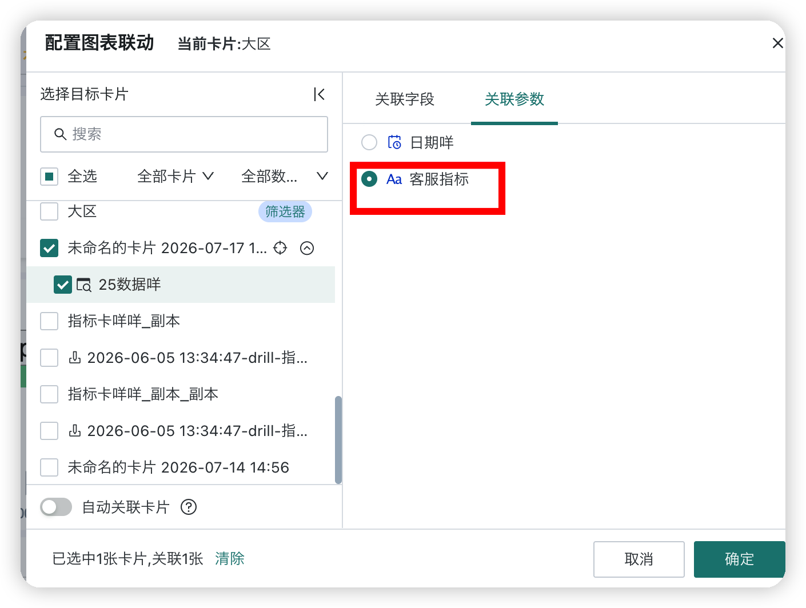Close the 配置图表联动 dialog
806x608 pixels.
[x=777, y=43]
